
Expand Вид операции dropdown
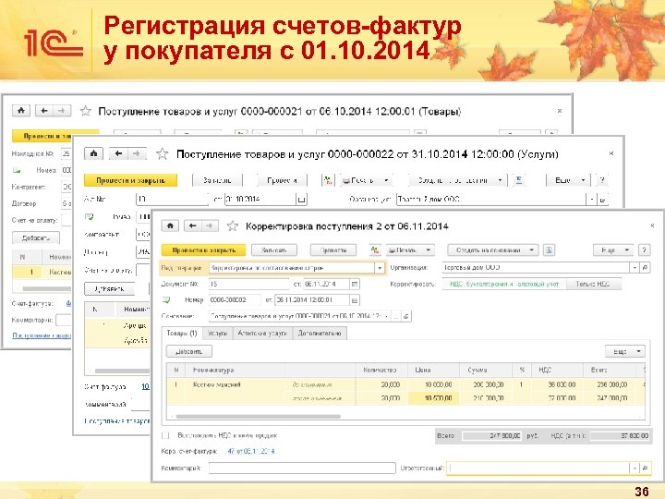tap(380, 268)
